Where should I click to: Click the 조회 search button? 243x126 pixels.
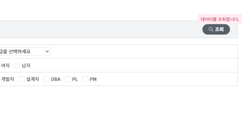[216, 29]
